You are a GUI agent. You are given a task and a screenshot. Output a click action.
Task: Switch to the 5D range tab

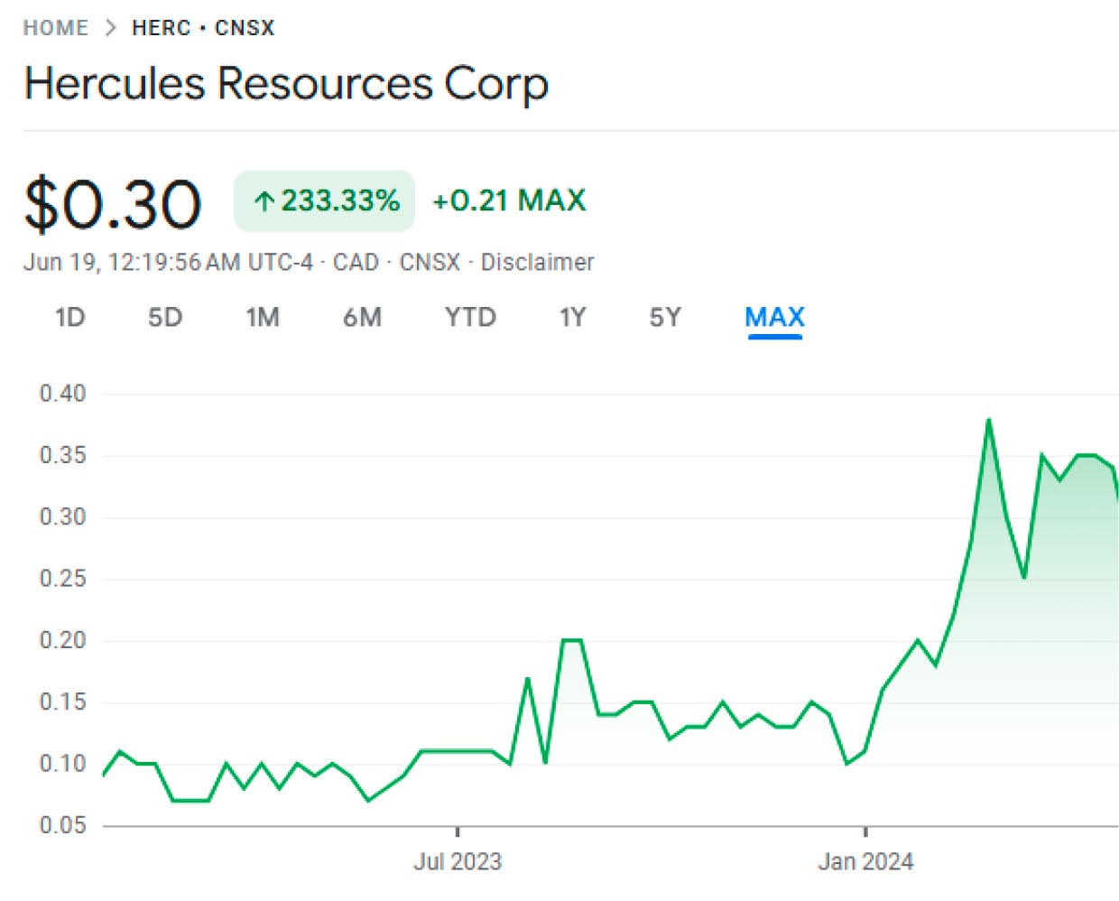pos(165,318)
